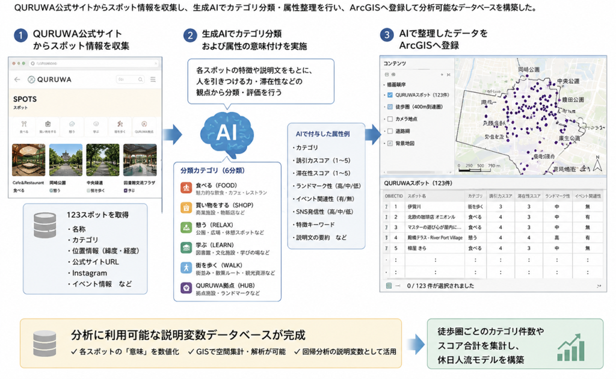Click the 誘引力スコア column header
Screen dimensions: 616x379
click(x=500, y=196)
